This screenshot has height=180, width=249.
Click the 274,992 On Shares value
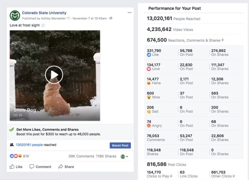pos(218,51)
